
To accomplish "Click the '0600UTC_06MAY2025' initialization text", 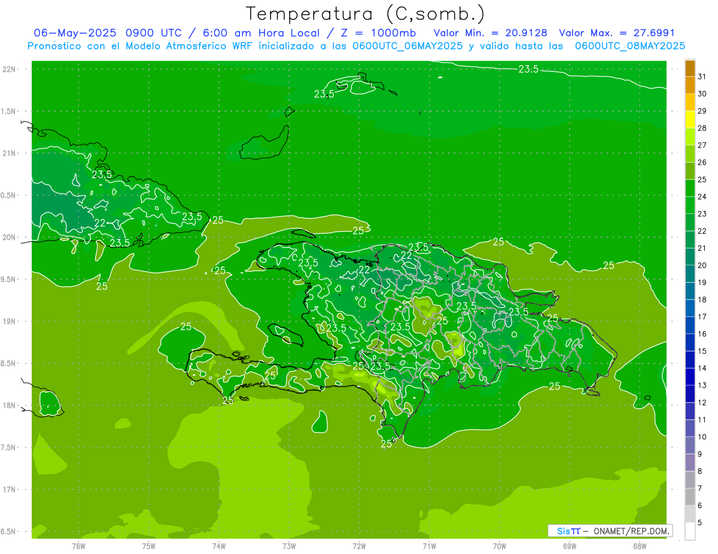I will tap(407, 45).
